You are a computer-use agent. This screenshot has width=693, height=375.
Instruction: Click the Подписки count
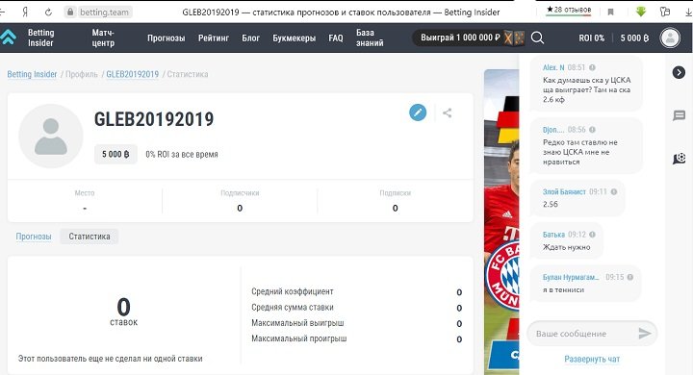pyautogui.click(x=396, y=208)
